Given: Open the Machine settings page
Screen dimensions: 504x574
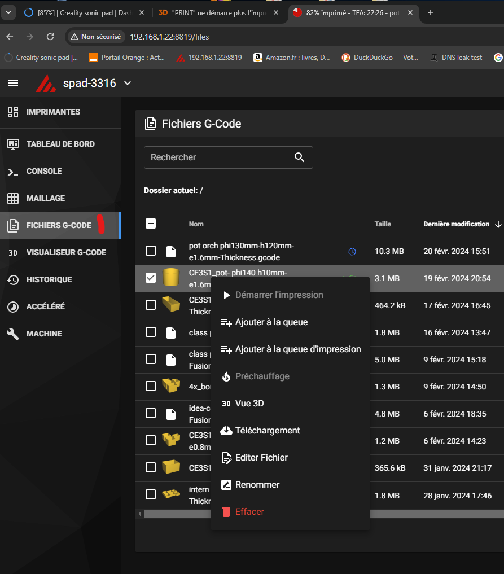Looking at the screenshot, I should tap(60, 334).
